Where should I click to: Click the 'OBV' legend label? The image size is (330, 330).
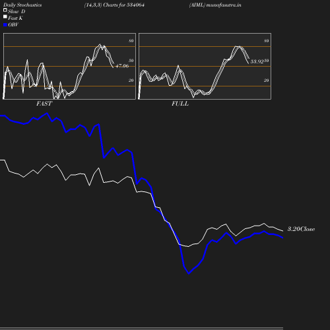[13, 24]
